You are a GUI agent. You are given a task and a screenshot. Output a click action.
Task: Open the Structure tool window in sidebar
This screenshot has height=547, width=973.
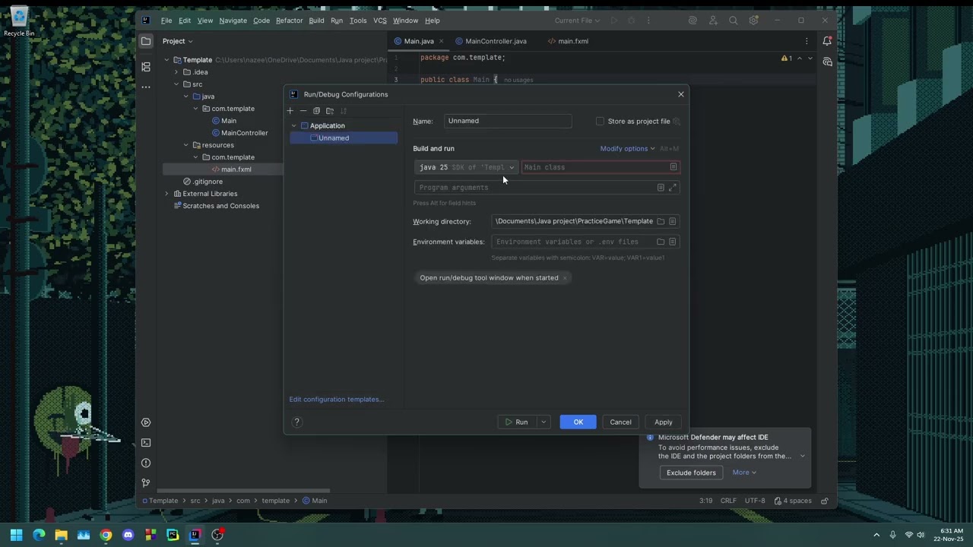point(146,67)
